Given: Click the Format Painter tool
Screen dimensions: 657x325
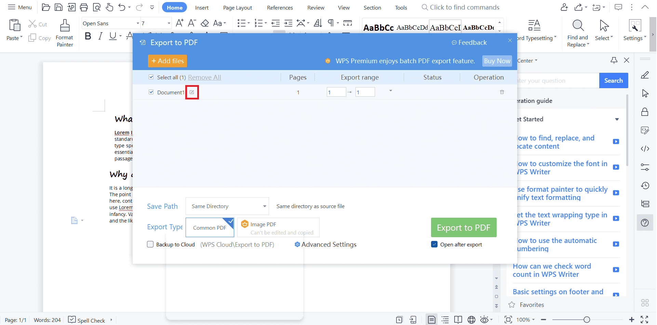Looking at the screenshot, I should [x=65, y=33].
